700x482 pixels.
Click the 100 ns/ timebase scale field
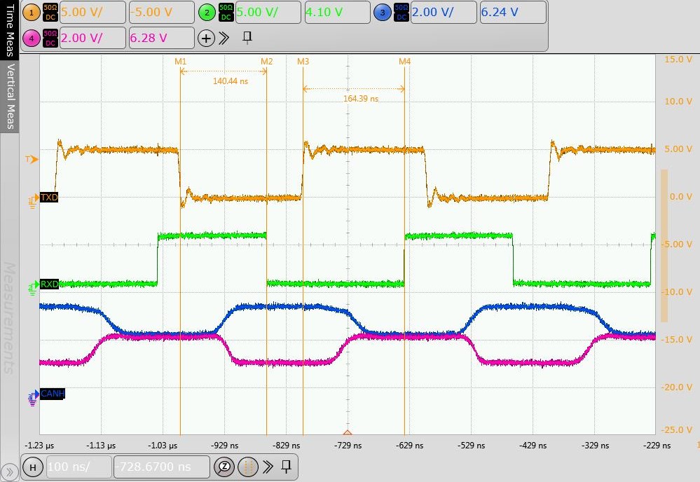click(78, 467)
